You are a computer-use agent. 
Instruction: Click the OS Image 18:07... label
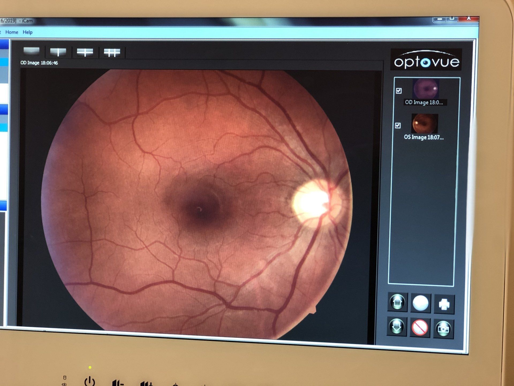point(424,137)
